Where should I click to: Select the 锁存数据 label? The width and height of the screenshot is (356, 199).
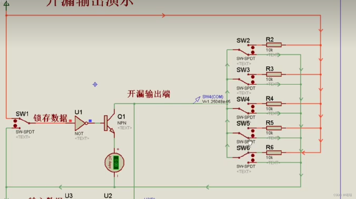click(x=51, y=118)
